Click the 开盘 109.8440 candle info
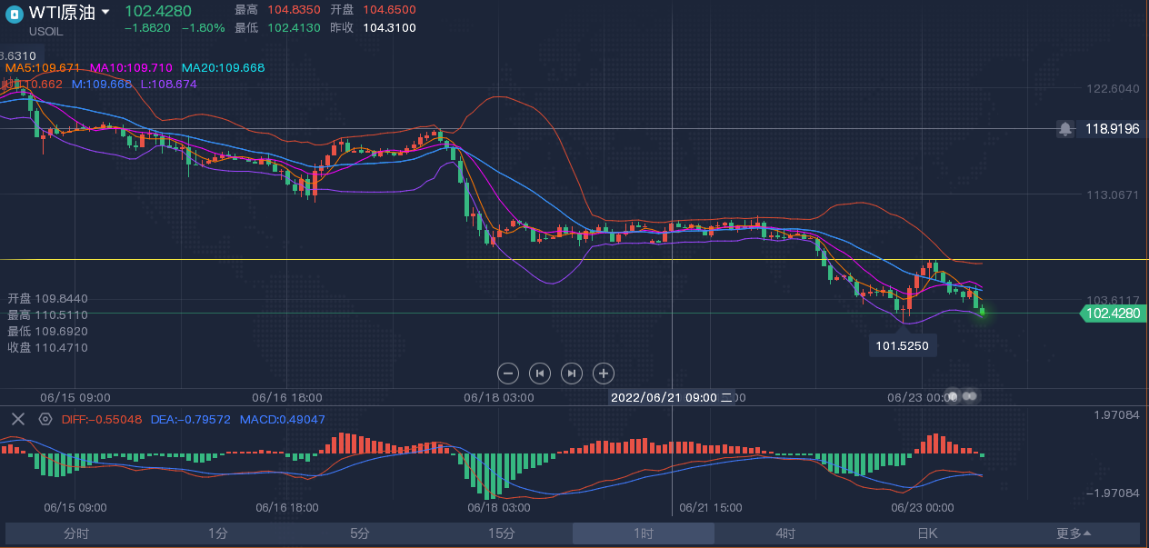The image size is (1149, 548). (x=48, y=299)
